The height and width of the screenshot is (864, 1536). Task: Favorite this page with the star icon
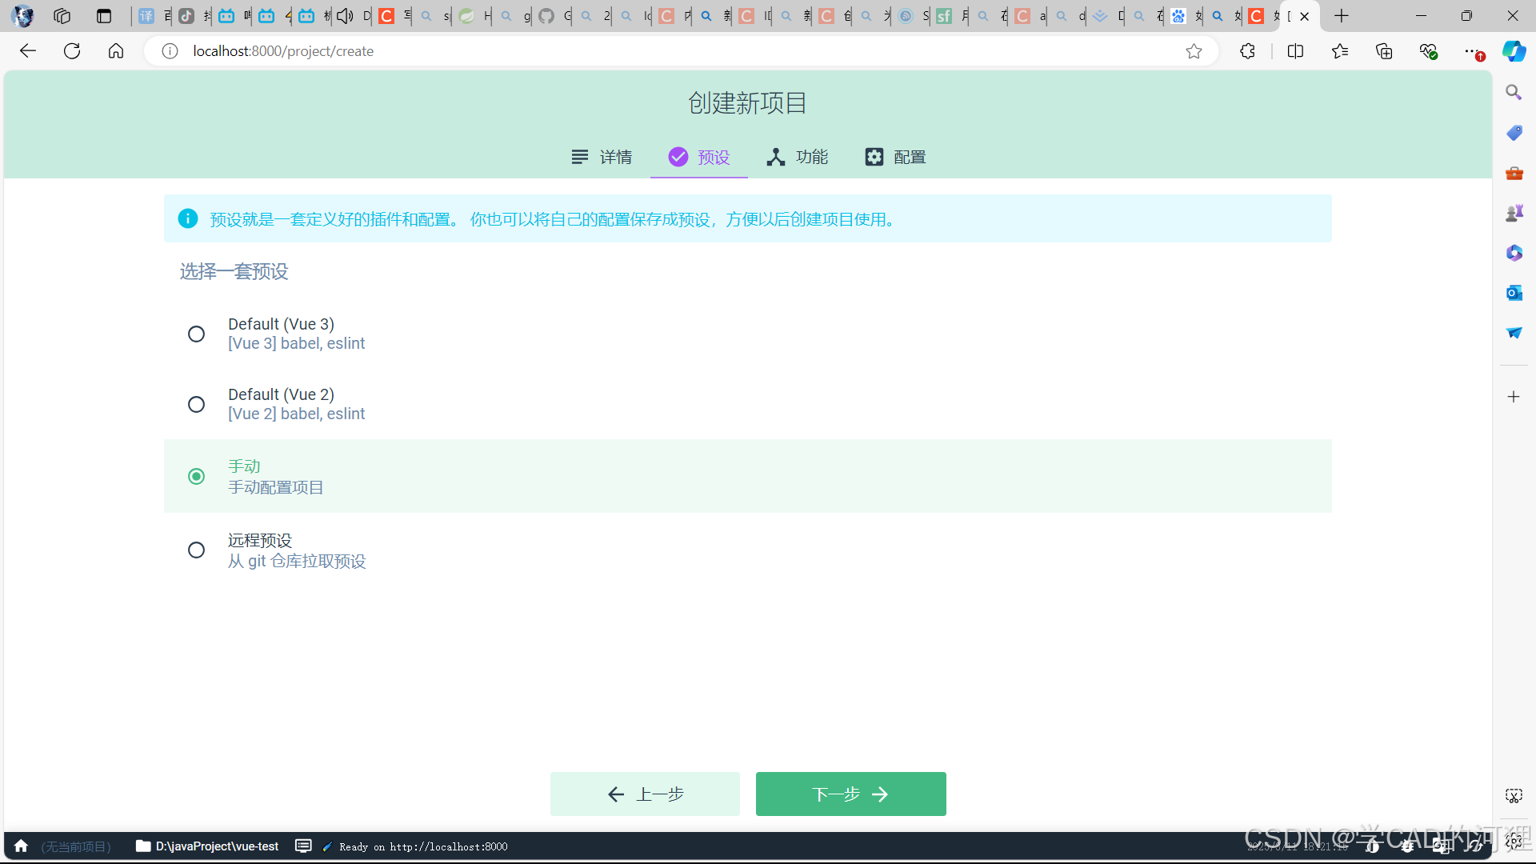1194,51
